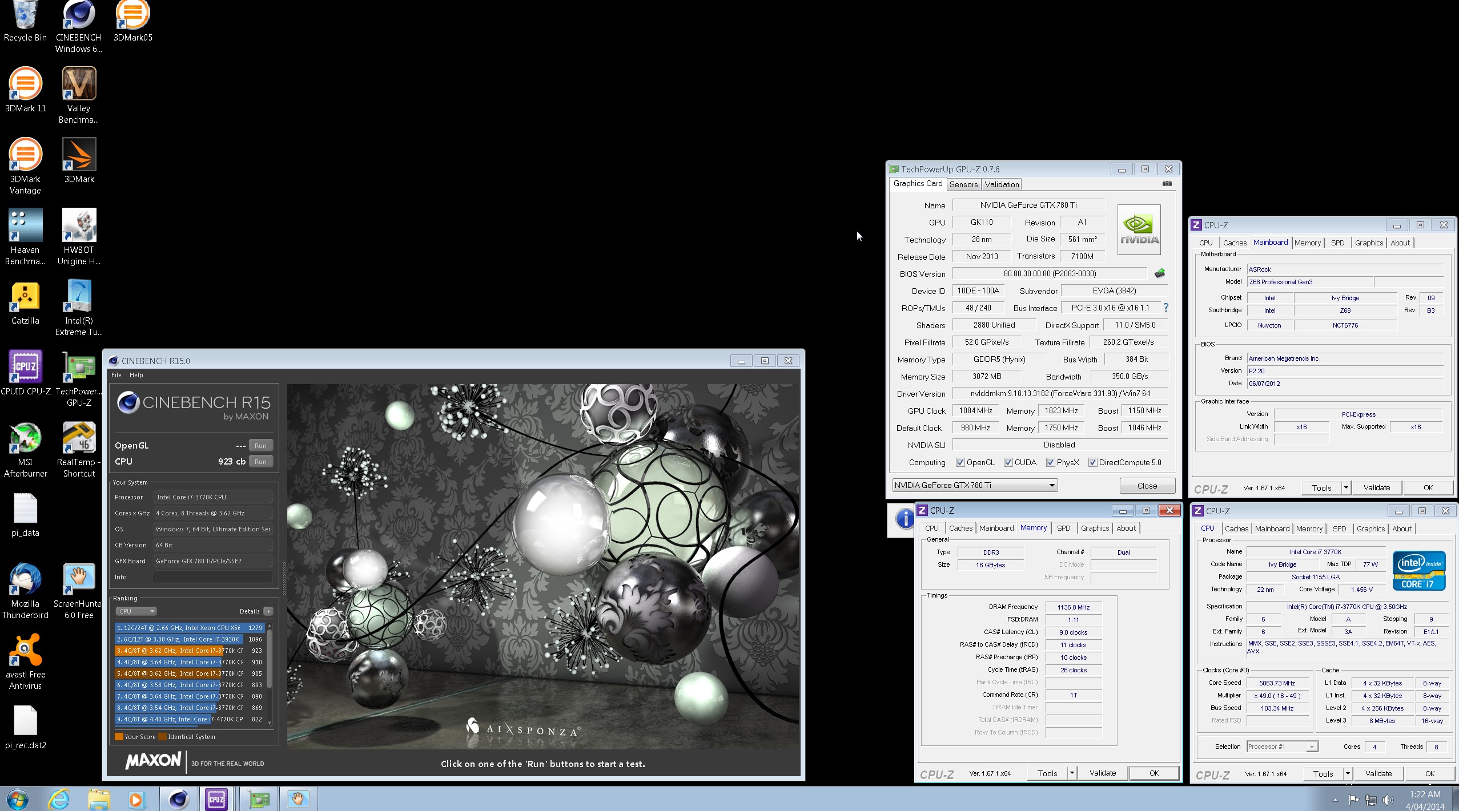Switch to GPU-Z taskbar button

click(x=258, y=799)
